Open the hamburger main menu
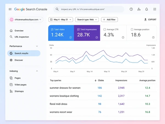This screenshot has height=124, width=165. [10, 9]
